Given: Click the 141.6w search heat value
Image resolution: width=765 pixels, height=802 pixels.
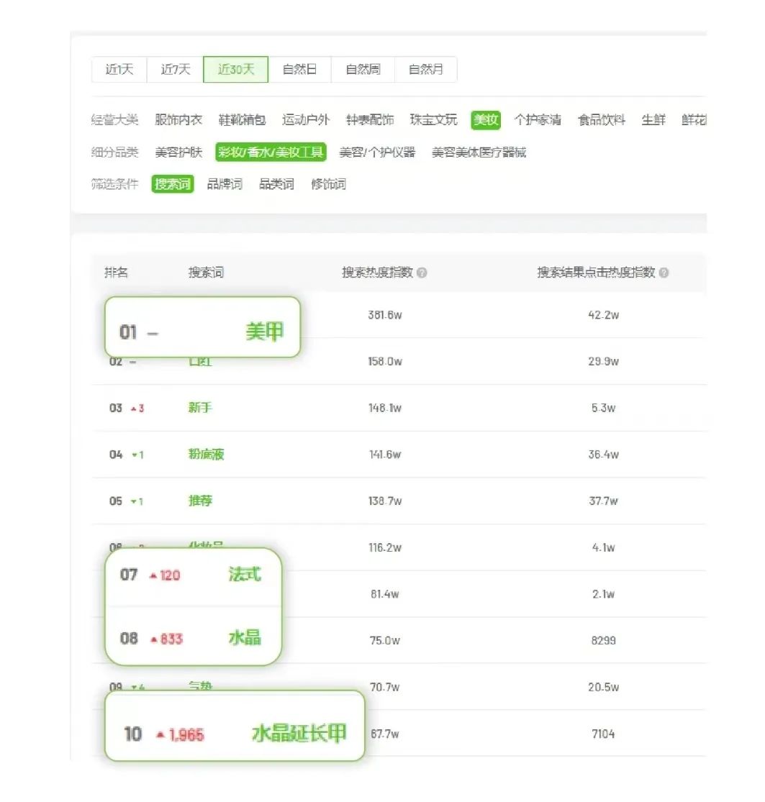Looking at the screenshot, I should click(x=385, y=455).
